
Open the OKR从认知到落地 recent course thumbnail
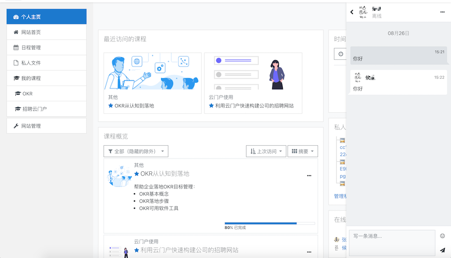[x=152, y=71]
